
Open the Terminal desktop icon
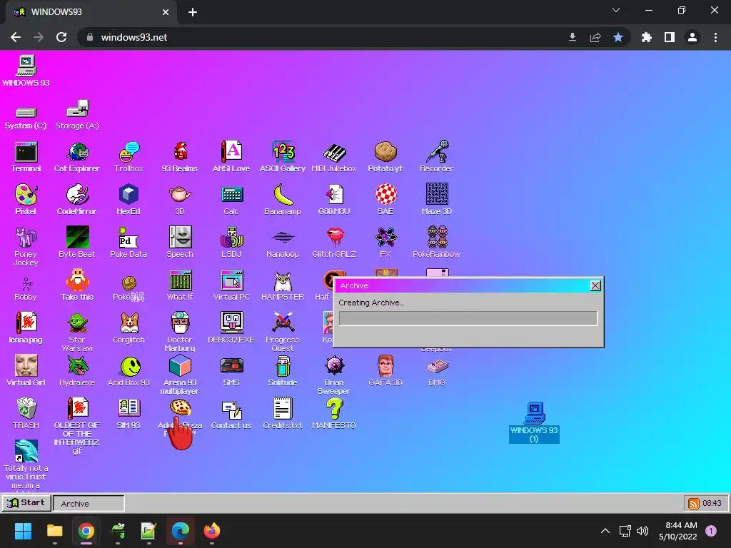[26, 157]
